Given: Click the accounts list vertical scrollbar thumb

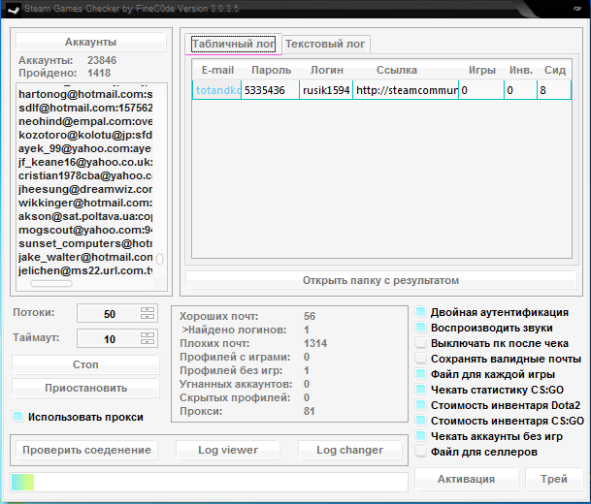Looking at the screenshot, I should click(160, 259).
